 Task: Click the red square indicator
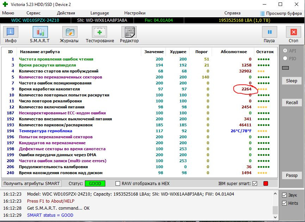266,184
